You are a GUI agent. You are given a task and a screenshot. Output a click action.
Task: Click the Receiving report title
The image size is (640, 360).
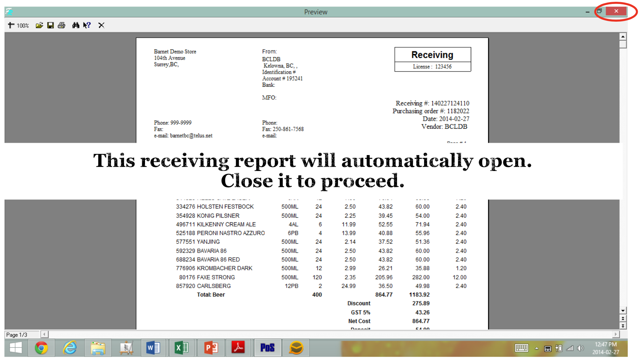[432, 55]
